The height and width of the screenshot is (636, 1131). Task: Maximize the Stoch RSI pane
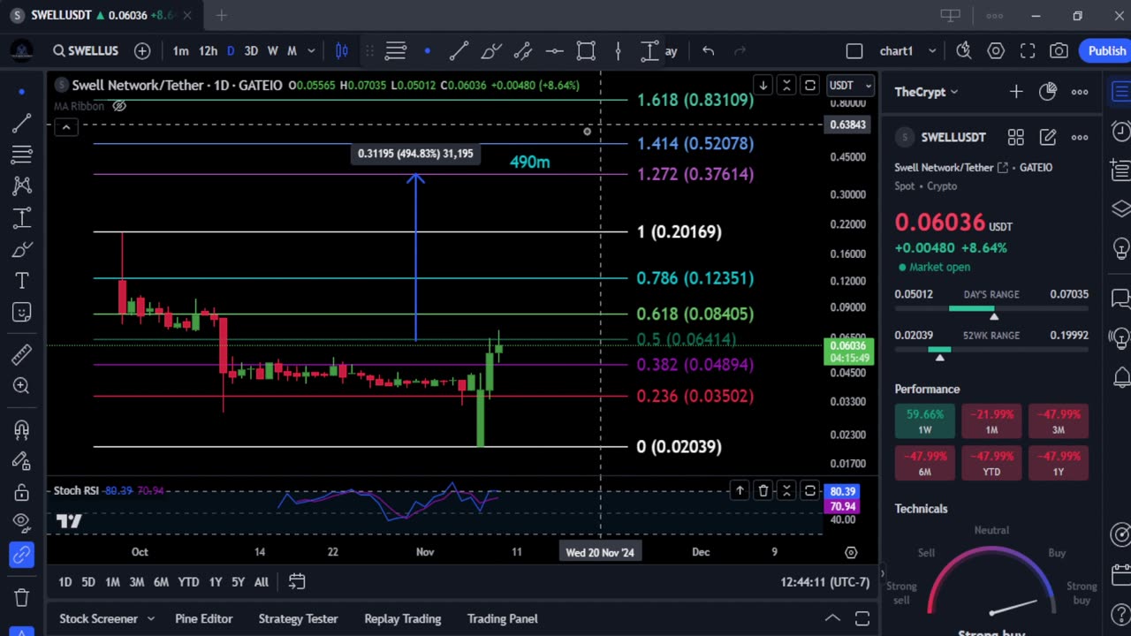[x=810, y=491]
